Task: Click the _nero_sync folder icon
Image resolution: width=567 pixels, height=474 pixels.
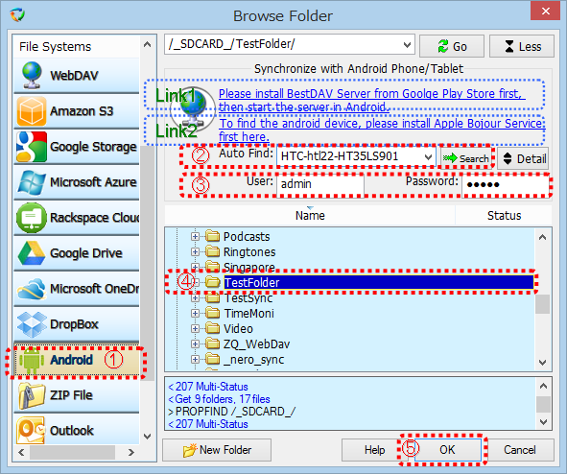Action: pyautogui.click(x=213, y=359)
